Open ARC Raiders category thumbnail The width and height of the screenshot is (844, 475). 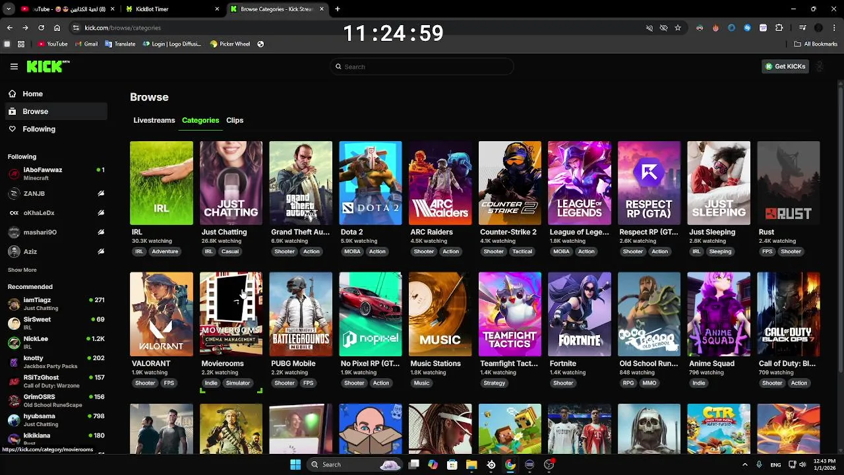440,183
